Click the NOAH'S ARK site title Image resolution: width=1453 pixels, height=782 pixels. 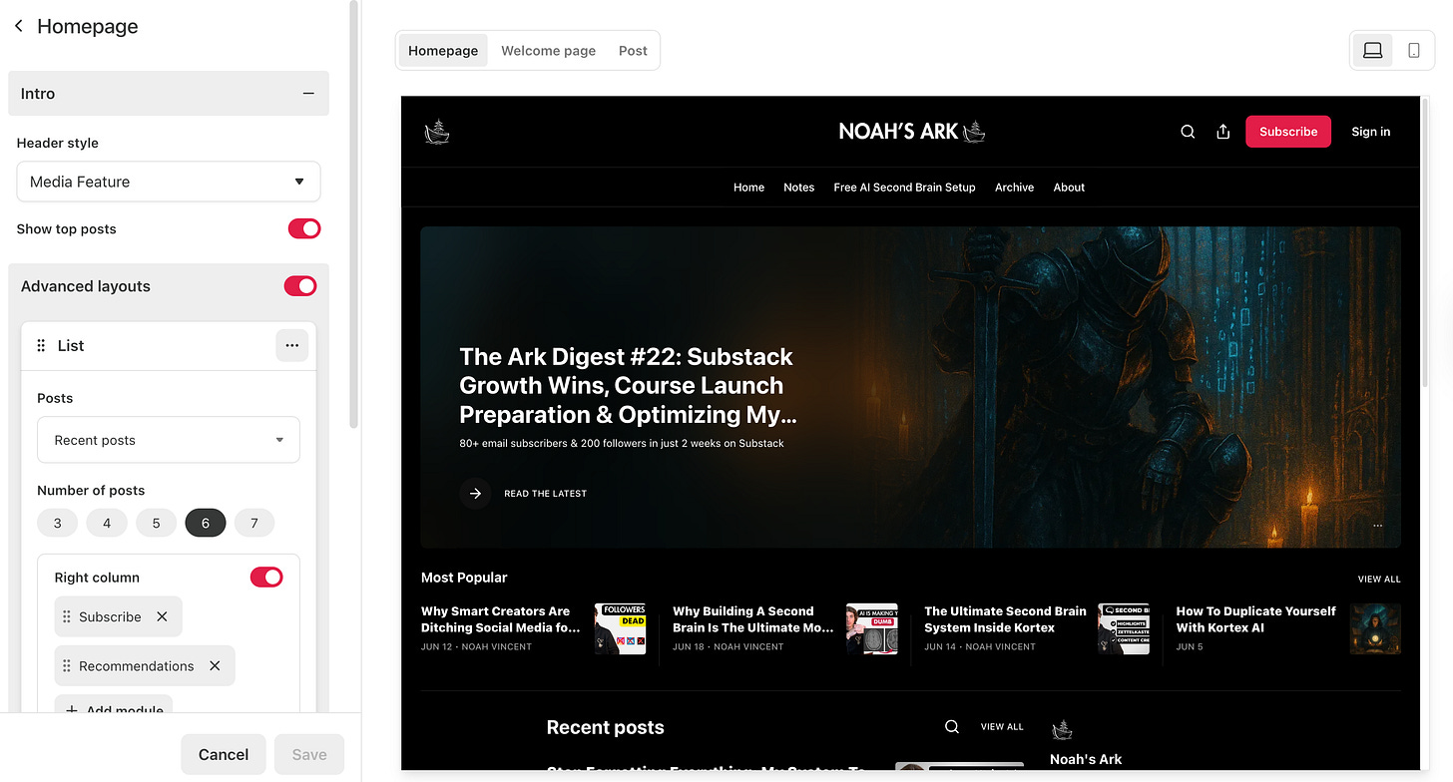(911, 132)
